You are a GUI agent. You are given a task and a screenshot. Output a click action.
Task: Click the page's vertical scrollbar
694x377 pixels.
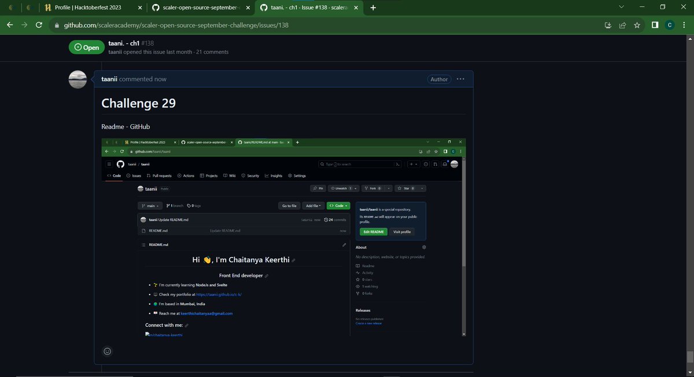click(x=690, y=356)
